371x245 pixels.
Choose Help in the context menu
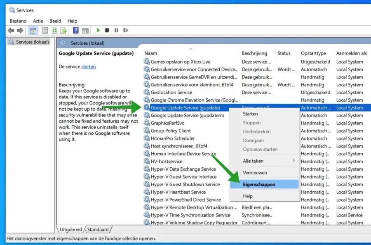point(264,196)
